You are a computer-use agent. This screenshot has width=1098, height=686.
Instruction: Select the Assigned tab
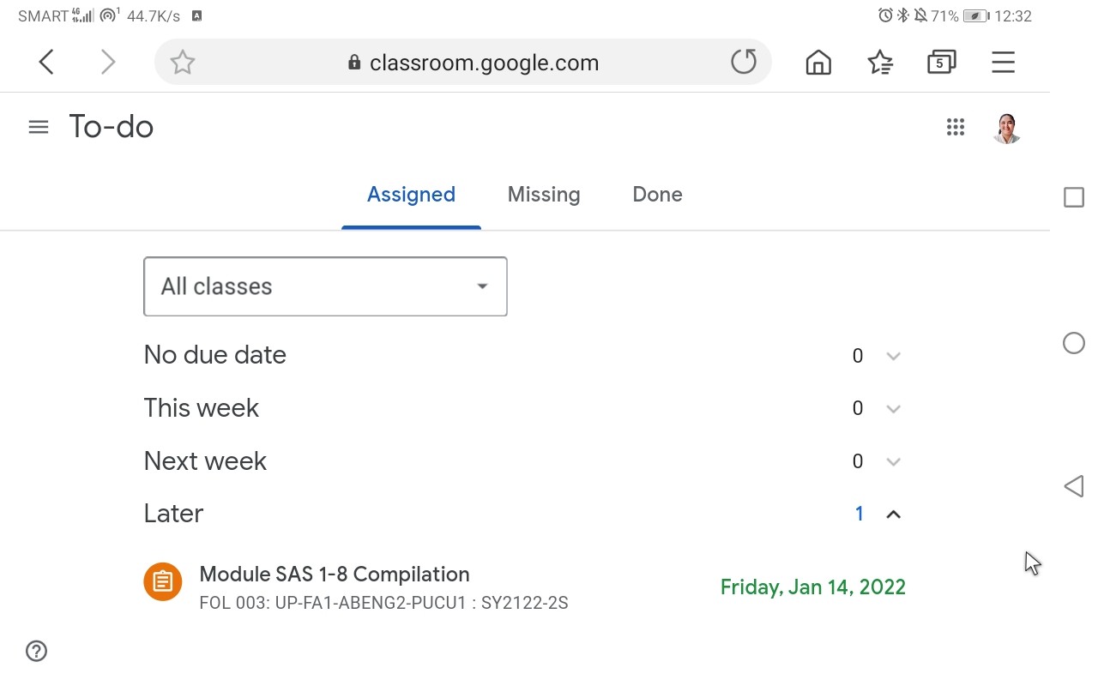point(411,195)
